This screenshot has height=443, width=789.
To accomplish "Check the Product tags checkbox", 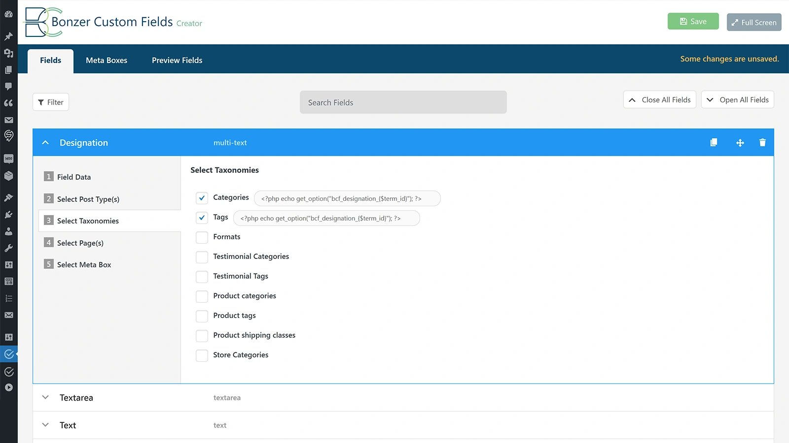I will tap(202, 316).
